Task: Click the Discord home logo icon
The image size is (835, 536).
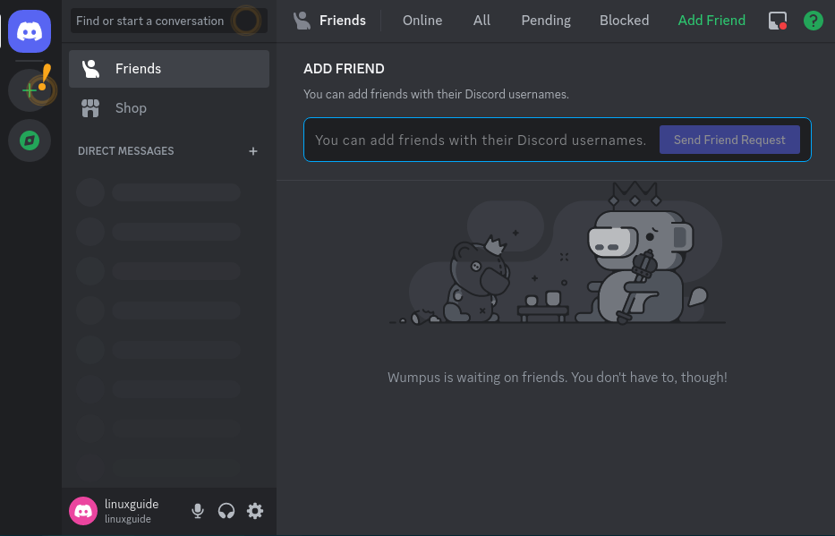Action: (x=30, y=31)
